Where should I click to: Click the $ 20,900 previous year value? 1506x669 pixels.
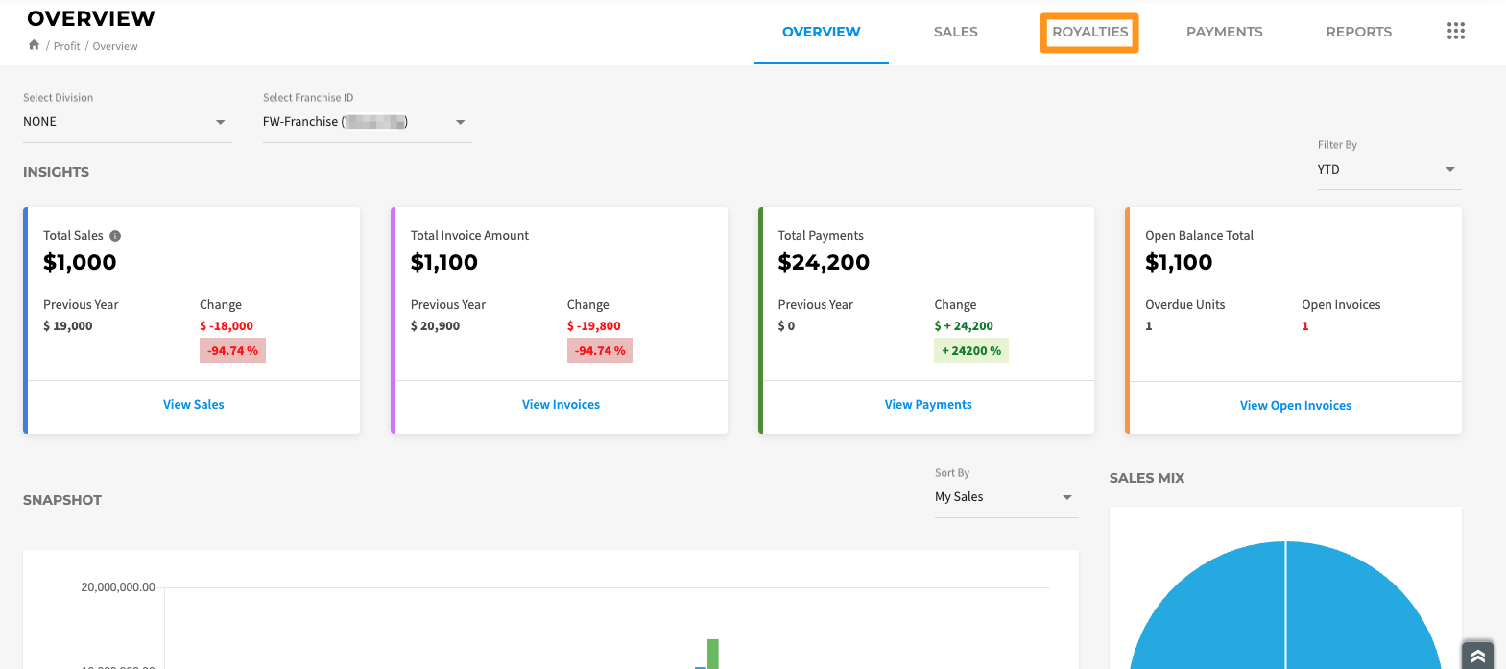coord(436,326)
